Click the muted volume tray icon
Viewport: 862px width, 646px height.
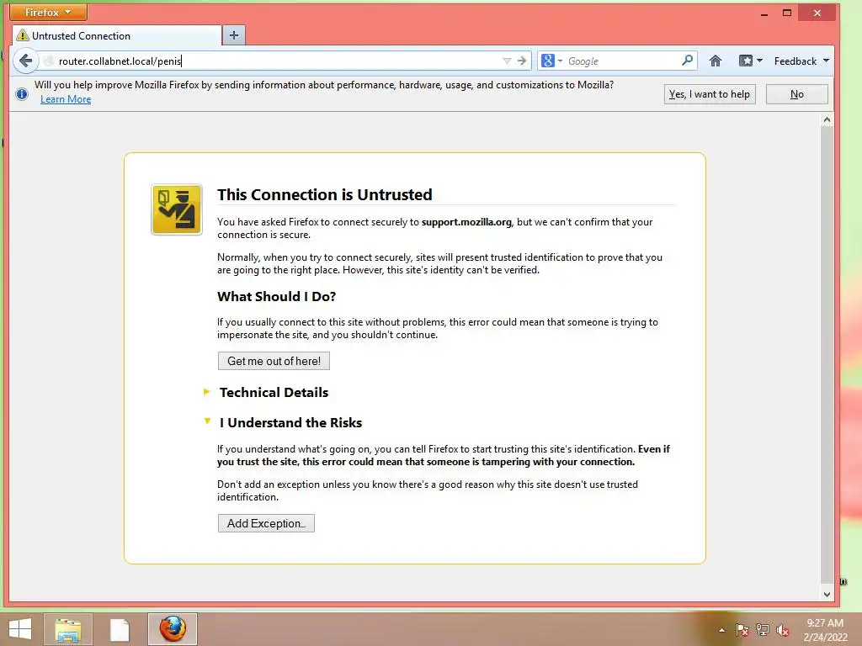click(783, 630)
